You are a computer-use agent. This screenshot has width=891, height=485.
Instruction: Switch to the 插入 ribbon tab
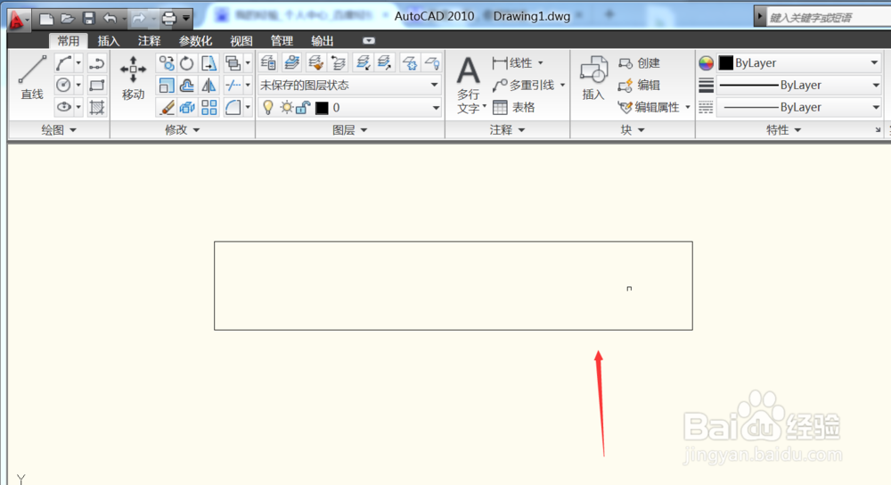[108, 41]
